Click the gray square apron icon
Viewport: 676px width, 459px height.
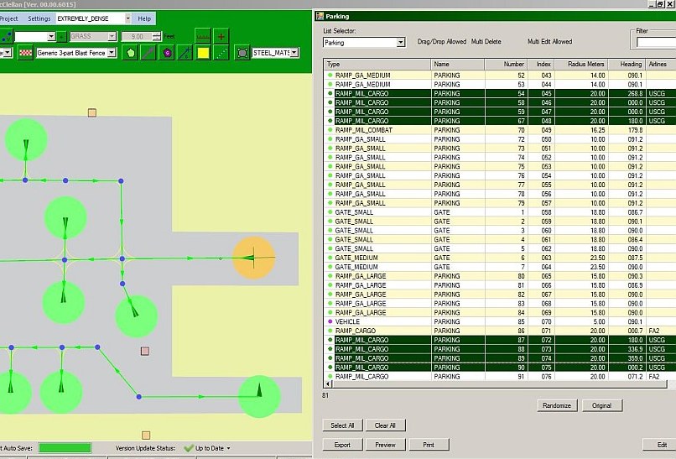(242, 53)
